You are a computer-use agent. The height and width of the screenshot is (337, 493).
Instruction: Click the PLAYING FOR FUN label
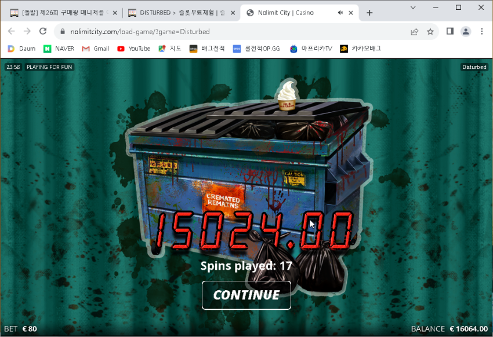tap(49, 67)
